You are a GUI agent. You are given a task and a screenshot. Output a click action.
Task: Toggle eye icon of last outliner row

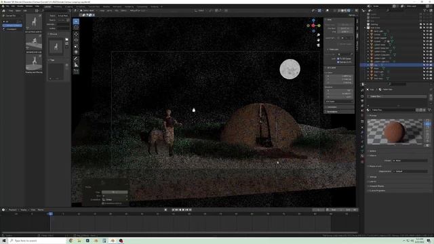pyautogui.click(x=427, y=79)
